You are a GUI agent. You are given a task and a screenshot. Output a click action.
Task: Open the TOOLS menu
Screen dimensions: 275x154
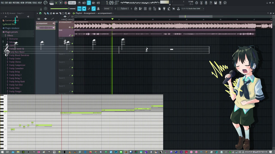tap(35, 3)
